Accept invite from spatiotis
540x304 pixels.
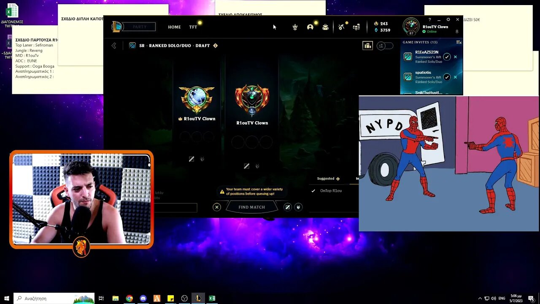pos(447,77)
